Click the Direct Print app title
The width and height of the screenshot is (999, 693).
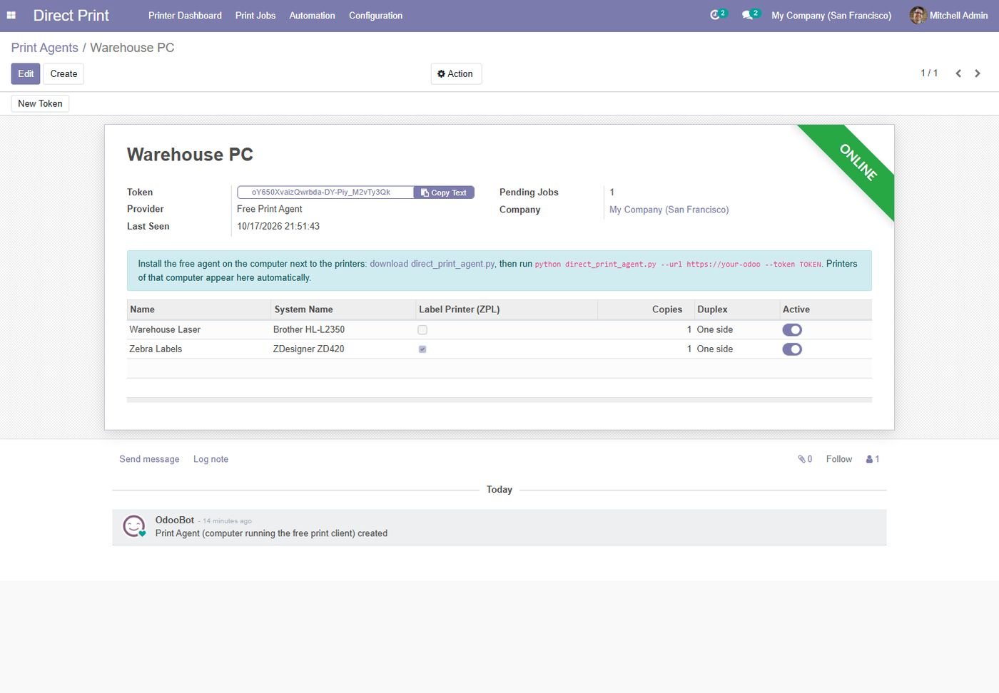(x=71, y=16)
